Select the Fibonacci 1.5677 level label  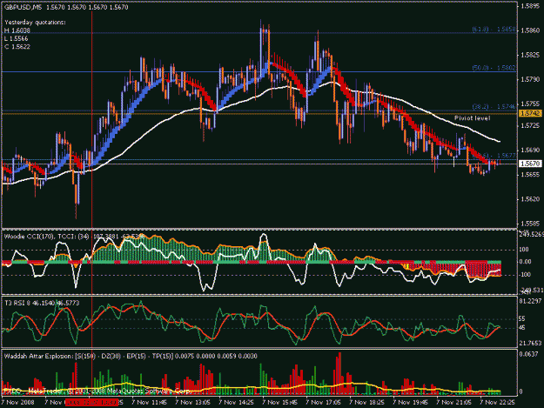pos(506,156)
